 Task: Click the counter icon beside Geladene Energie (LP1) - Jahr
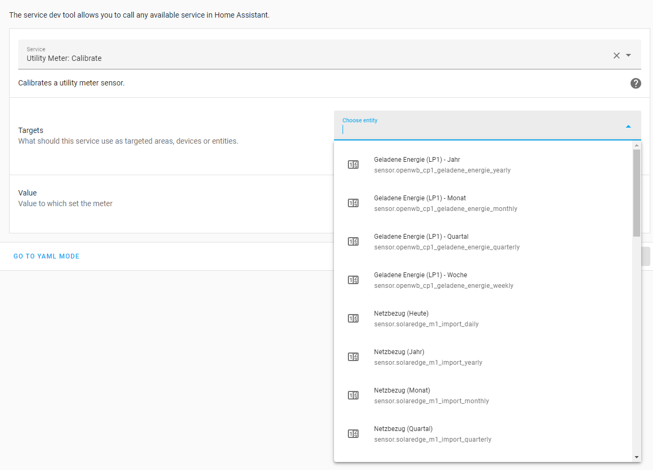coord(353,164)
